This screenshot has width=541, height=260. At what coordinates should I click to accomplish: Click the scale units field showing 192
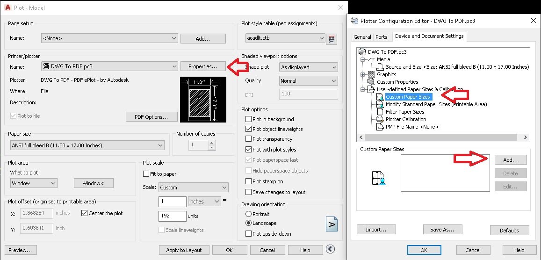point(173,216)
